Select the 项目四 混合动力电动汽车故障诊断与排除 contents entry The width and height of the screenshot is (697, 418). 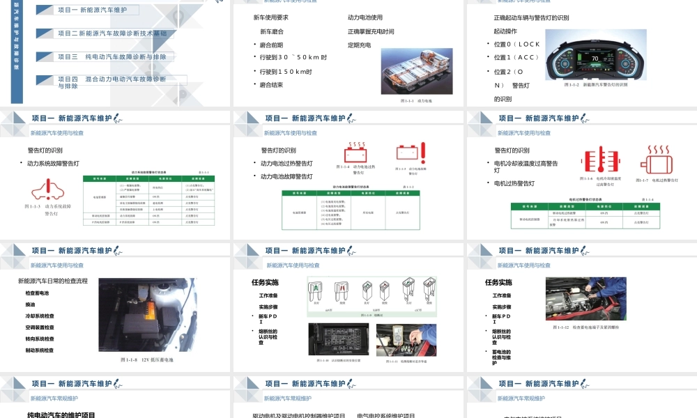pos(112,82)
